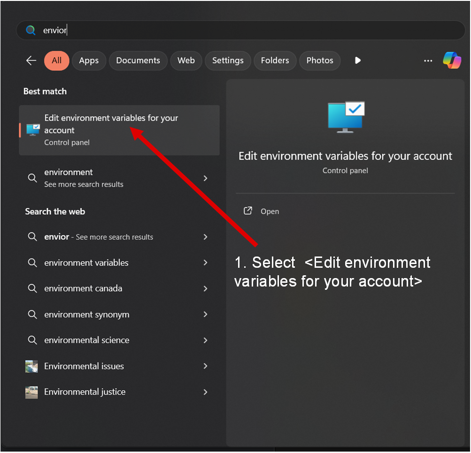This screenshot has width=471, height=453.
Task: Expand chevron beside environmental science
Action: click(205, 340)
